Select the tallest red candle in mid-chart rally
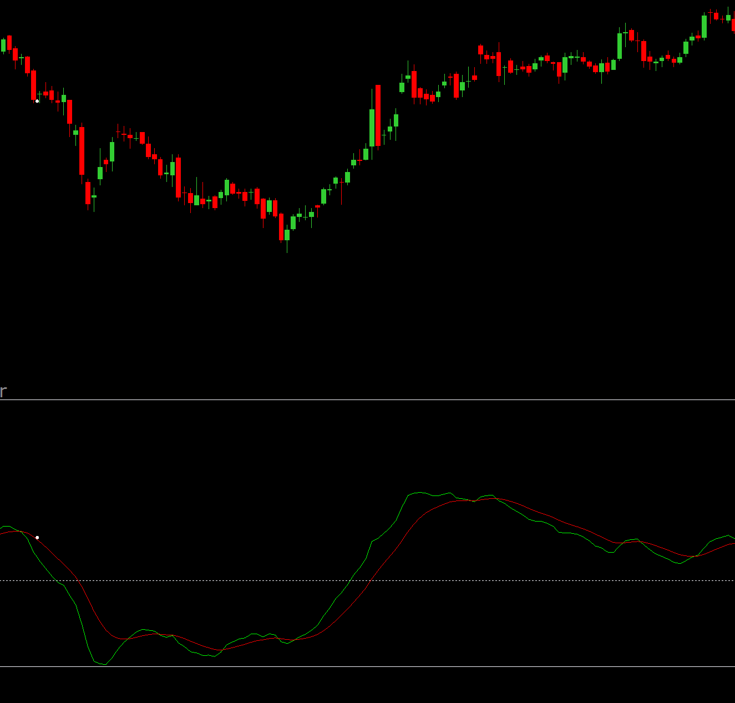Image resolution: width=735 pixels, height=703 pixels. click(378, 115)
